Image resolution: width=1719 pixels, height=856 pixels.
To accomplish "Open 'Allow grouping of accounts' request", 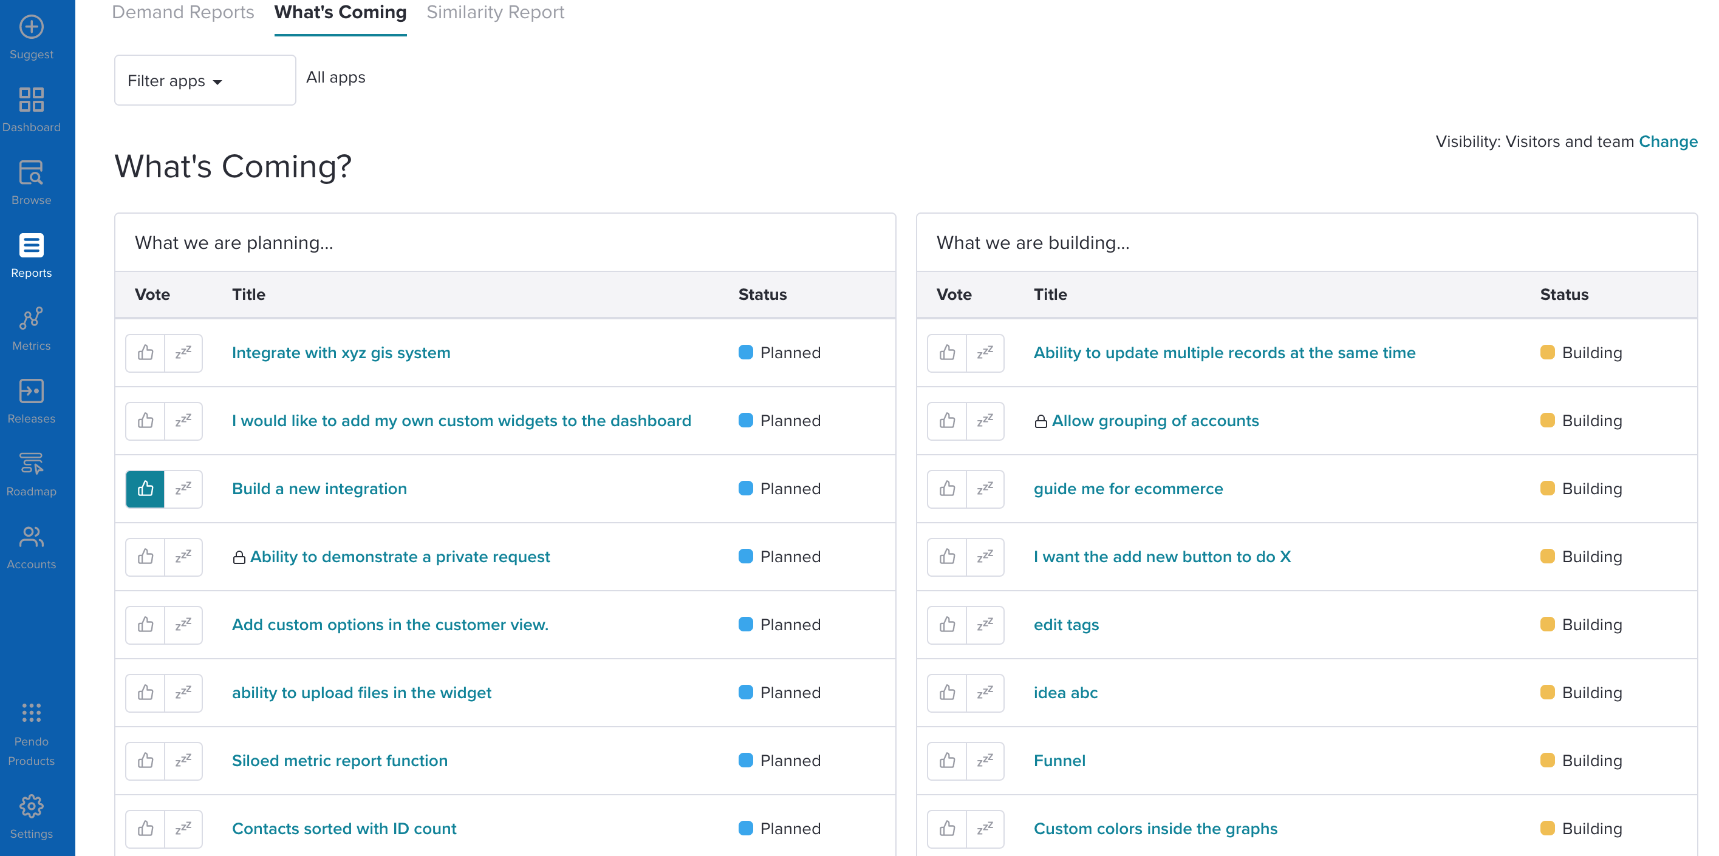I will [1155, 421].
